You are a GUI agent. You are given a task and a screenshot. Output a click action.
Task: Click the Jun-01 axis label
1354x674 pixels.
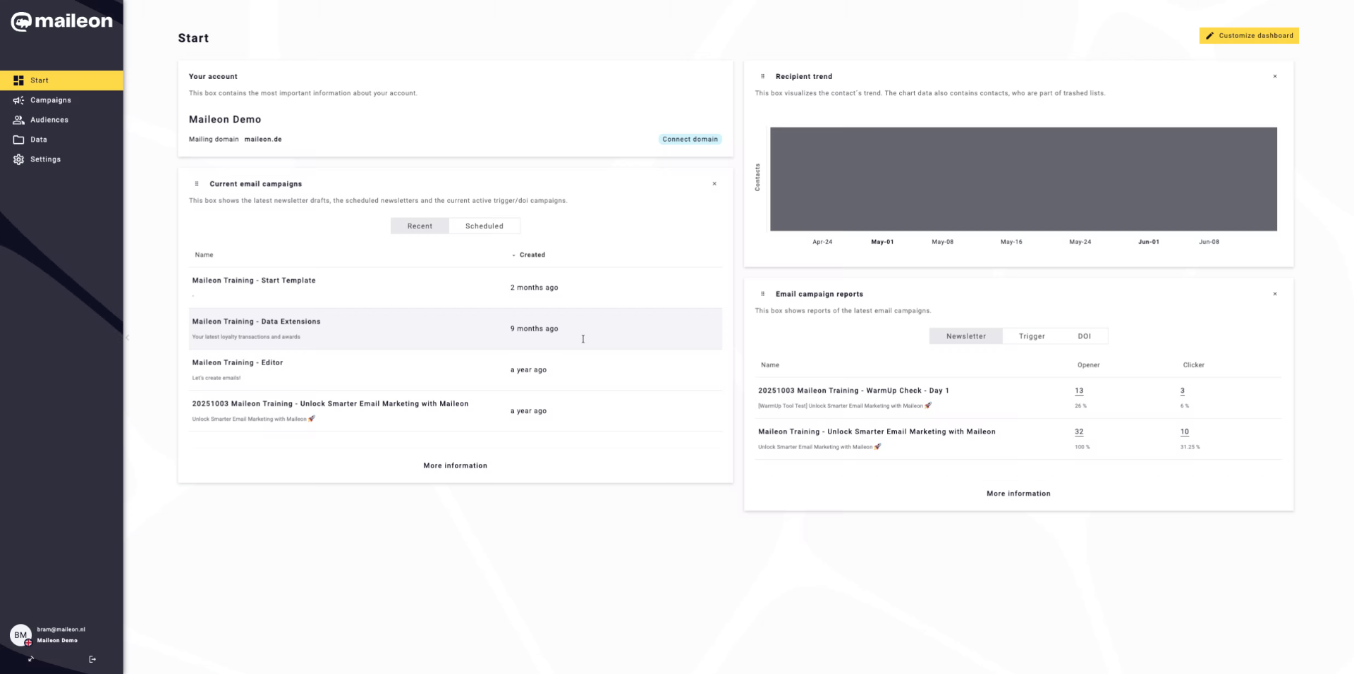pos(1149,242)
